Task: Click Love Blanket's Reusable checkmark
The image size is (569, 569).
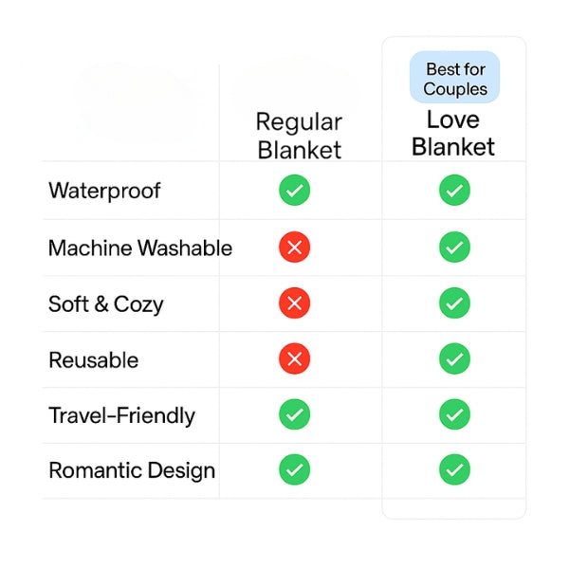Action: pyautogui.click(x=454, y=359)
